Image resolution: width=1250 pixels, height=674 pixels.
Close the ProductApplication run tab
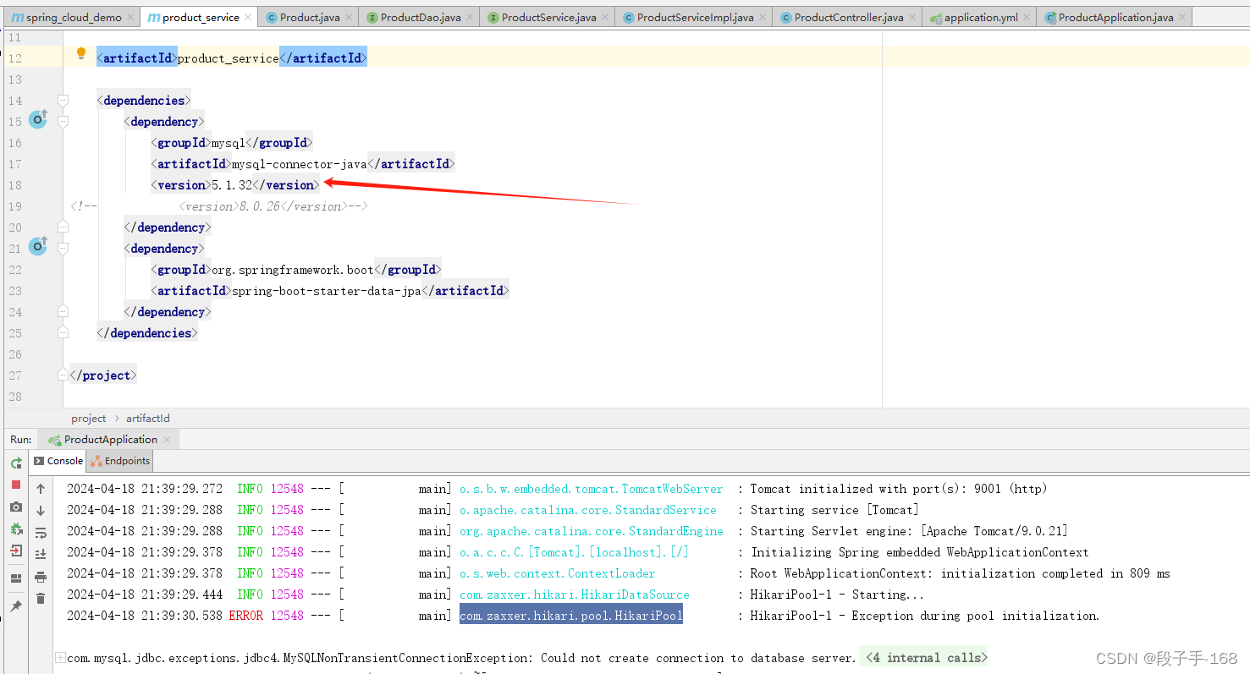click(x=167, y=440)
